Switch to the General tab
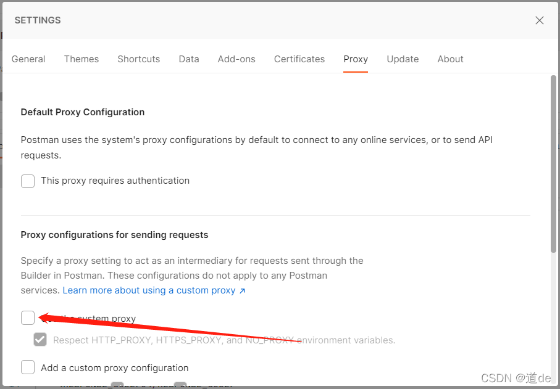This screenshot has height=389, width=560. [28, 59]
